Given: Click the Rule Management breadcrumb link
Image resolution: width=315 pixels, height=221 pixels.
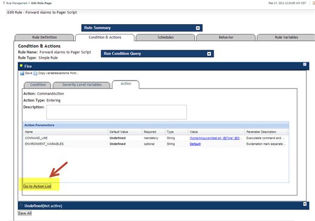Looking at the screenshot, I should [17, 3].
